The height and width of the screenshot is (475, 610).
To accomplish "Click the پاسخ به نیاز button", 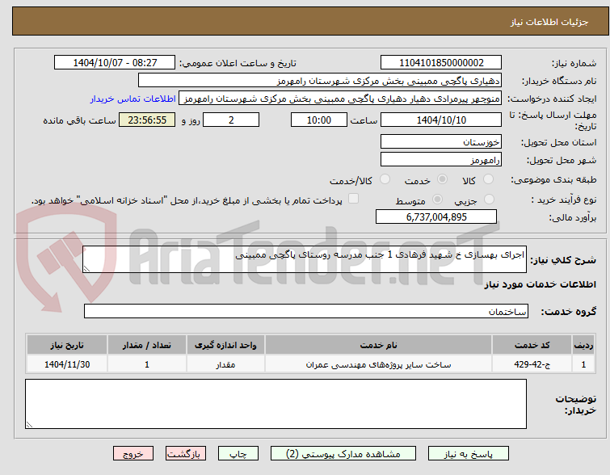I will coord(469,454).
